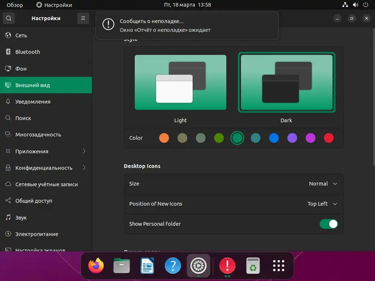Open the Электропитание settings section
375x281 pixels.
pyautogui.click(x=46, y=234)
